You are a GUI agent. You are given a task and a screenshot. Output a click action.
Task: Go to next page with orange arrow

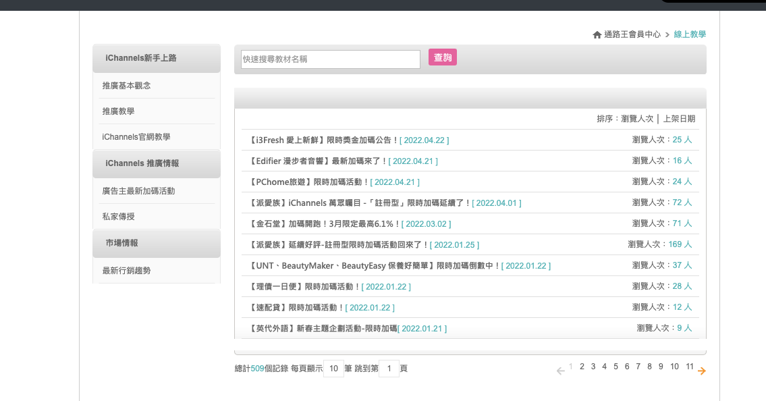[701, 371]
